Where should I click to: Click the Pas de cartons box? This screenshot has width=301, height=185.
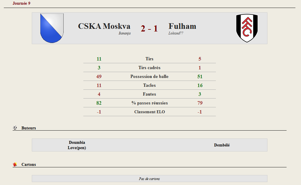(150, 179)
